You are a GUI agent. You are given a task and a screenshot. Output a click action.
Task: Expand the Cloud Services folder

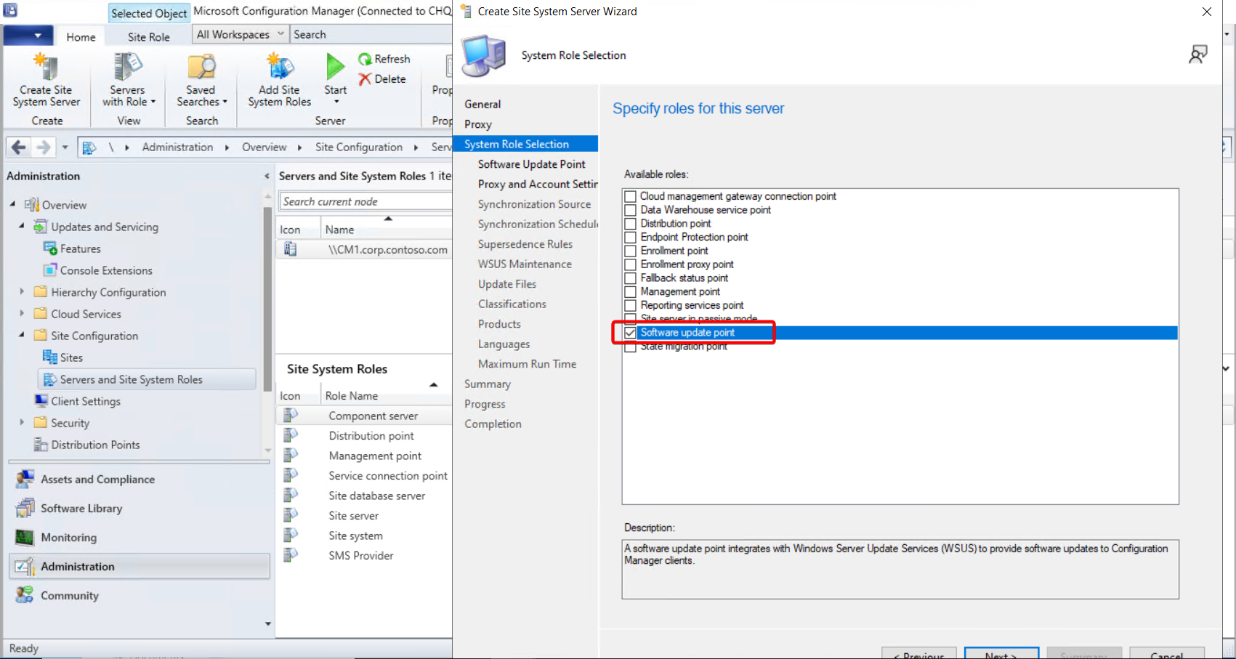22,313
